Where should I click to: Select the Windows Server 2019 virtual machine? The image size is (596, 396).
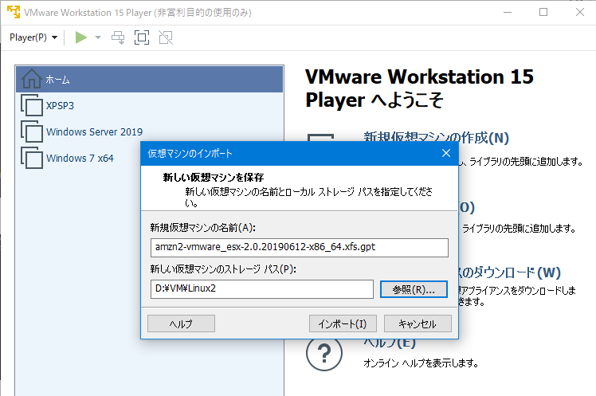[x=149, y=132]
